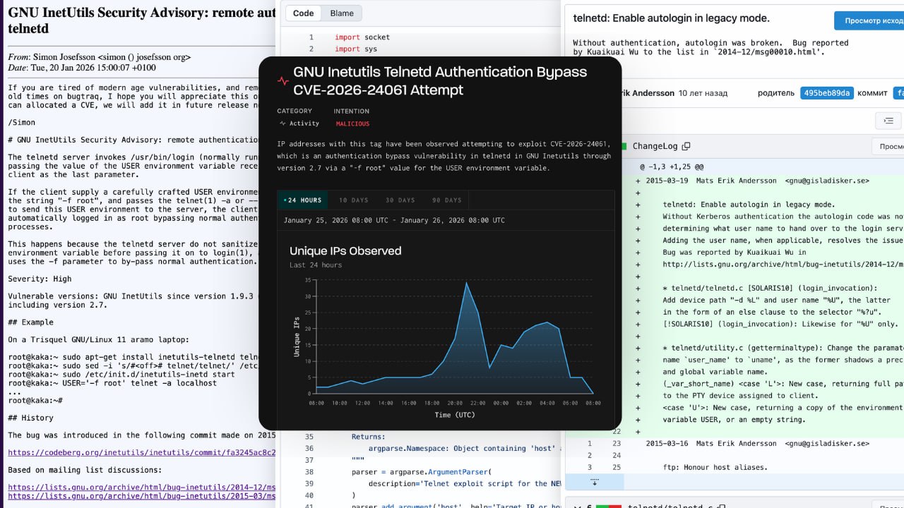Click the '## History' heading in advisory
The image size is (904, 508).
tap(30, 418)
